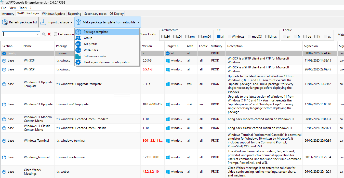Viewport: 344px width, 178px height.
Task: Click the Import package download icon
Action: [x=43, y=22]
